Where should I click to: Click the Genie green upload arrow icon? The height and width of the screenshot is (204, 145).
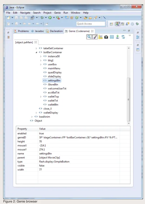click(118, 37)
